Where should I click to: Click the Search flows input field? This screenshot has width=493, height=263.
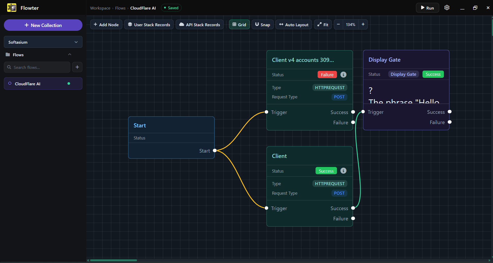[37, 67]
